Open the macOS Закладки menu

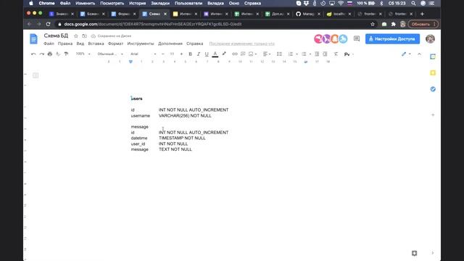coord(160,3)
